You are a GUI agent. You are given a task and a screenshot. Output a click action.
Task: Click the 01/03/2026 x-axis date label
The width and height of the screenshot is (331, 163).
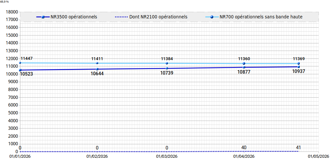(x=167, y=157)
